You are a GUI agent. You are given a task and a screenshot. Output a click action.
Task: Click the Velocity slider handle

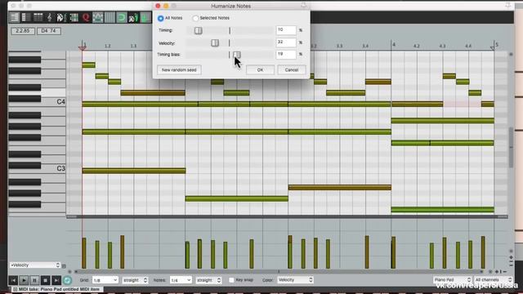[x=215, y=43]
